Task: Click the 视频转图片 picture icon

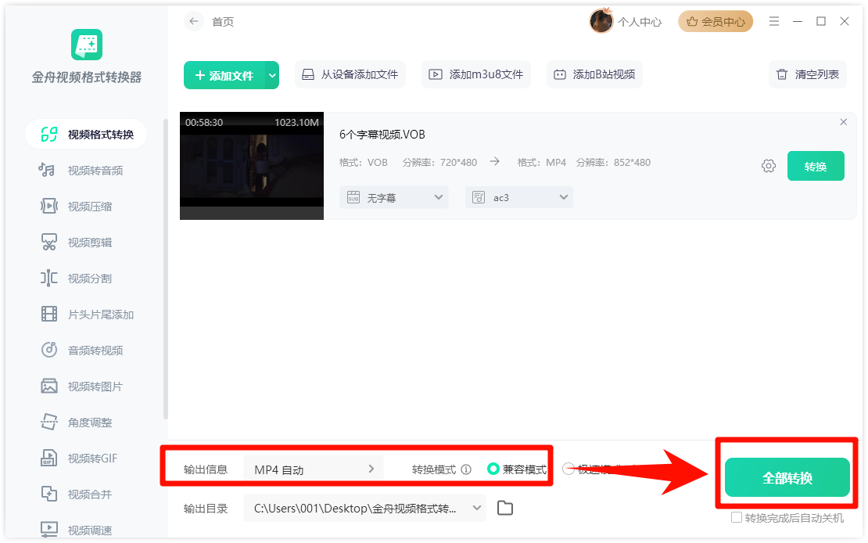Action: pos(49,386)
